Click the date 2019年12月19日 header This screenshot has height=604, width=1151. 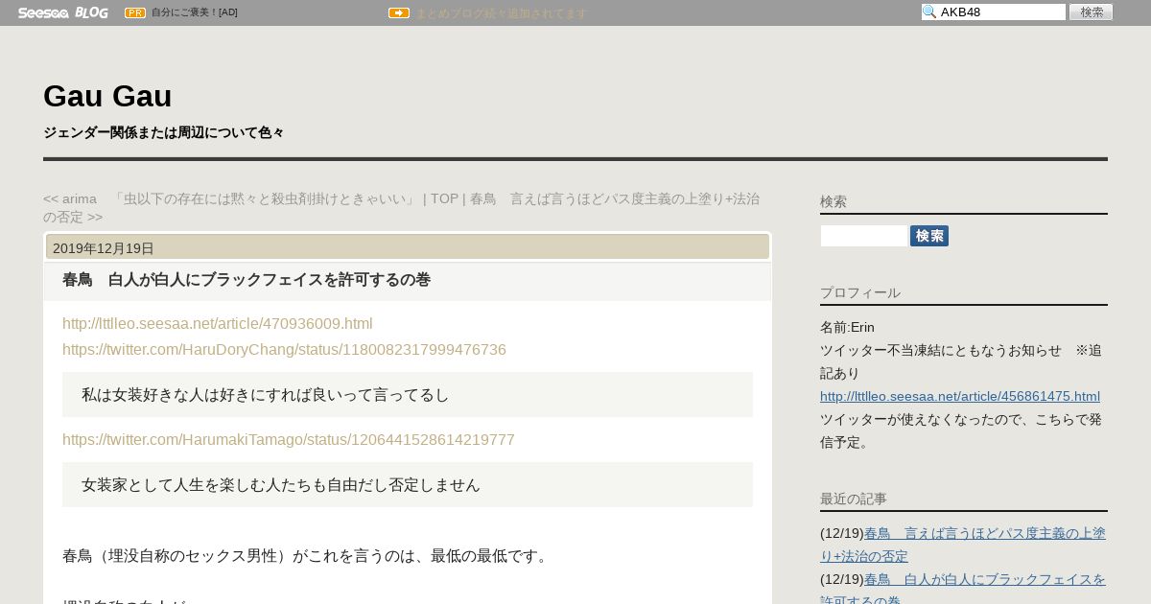click(408, 247)
